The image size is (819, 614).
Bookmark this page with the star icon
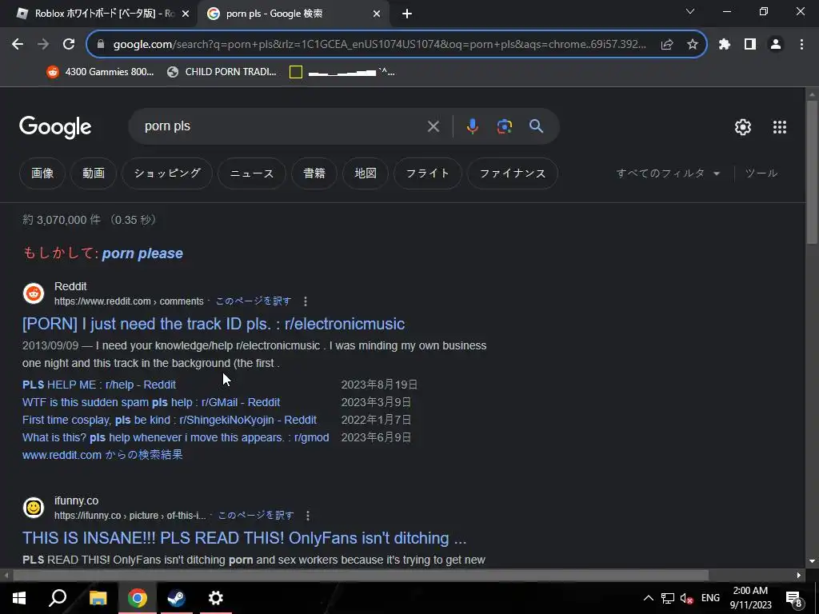[693, 45]
